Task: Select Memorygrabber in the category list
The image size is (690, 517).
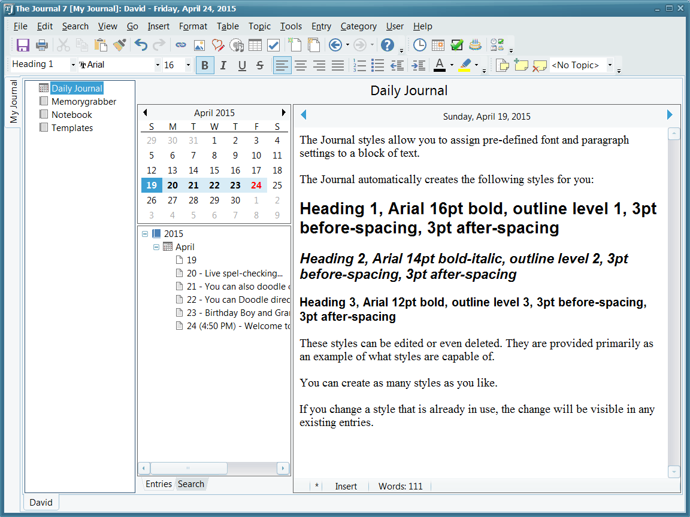Action: (83, 102)
